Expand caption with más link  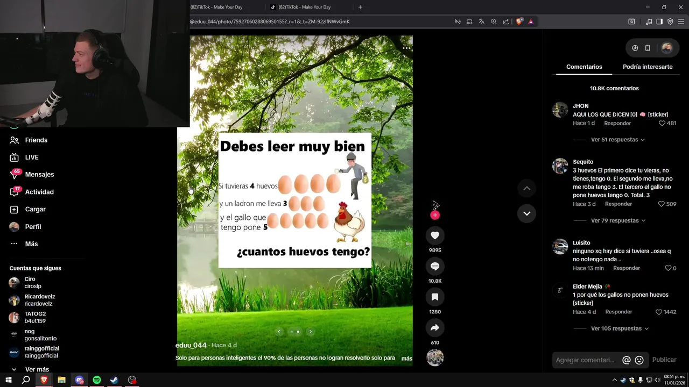(407, 359)
